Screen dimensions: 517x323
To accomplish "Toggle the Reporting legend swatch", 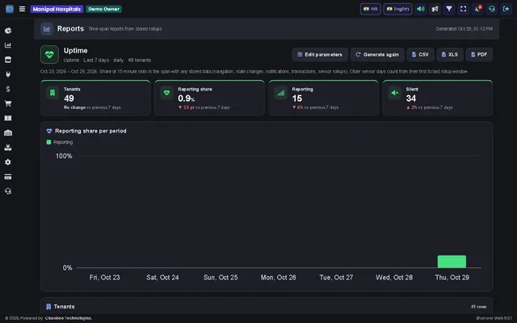I will [48, 142].
